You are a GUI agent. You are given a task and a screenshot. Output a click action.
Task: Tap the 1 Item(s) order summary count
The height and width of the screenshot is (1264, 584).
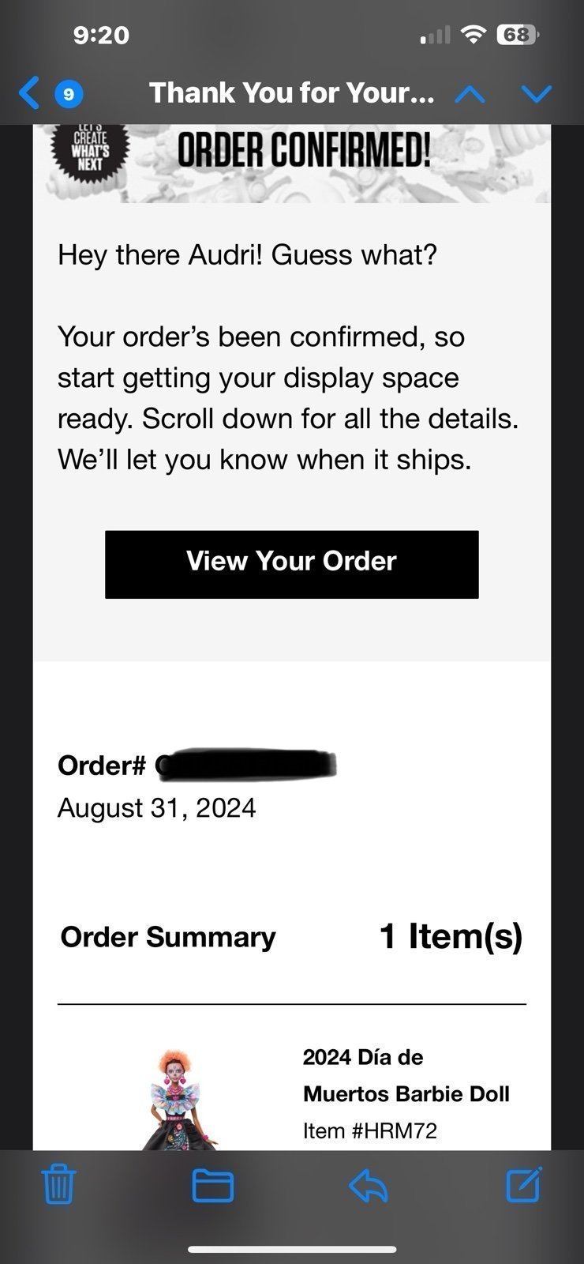coord(451,936)
